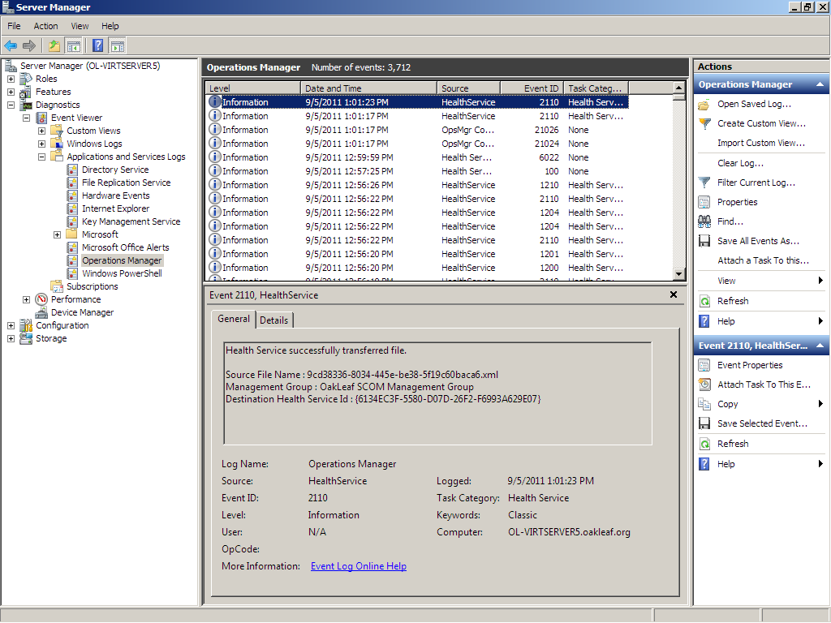This screenshot has width=831, height=623.
Task: Expand the Windows Logs node
Action: point(41,144)
